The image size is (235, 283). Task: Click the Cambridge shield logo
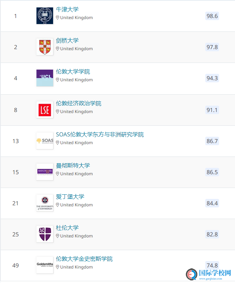[x=45, y=47]
